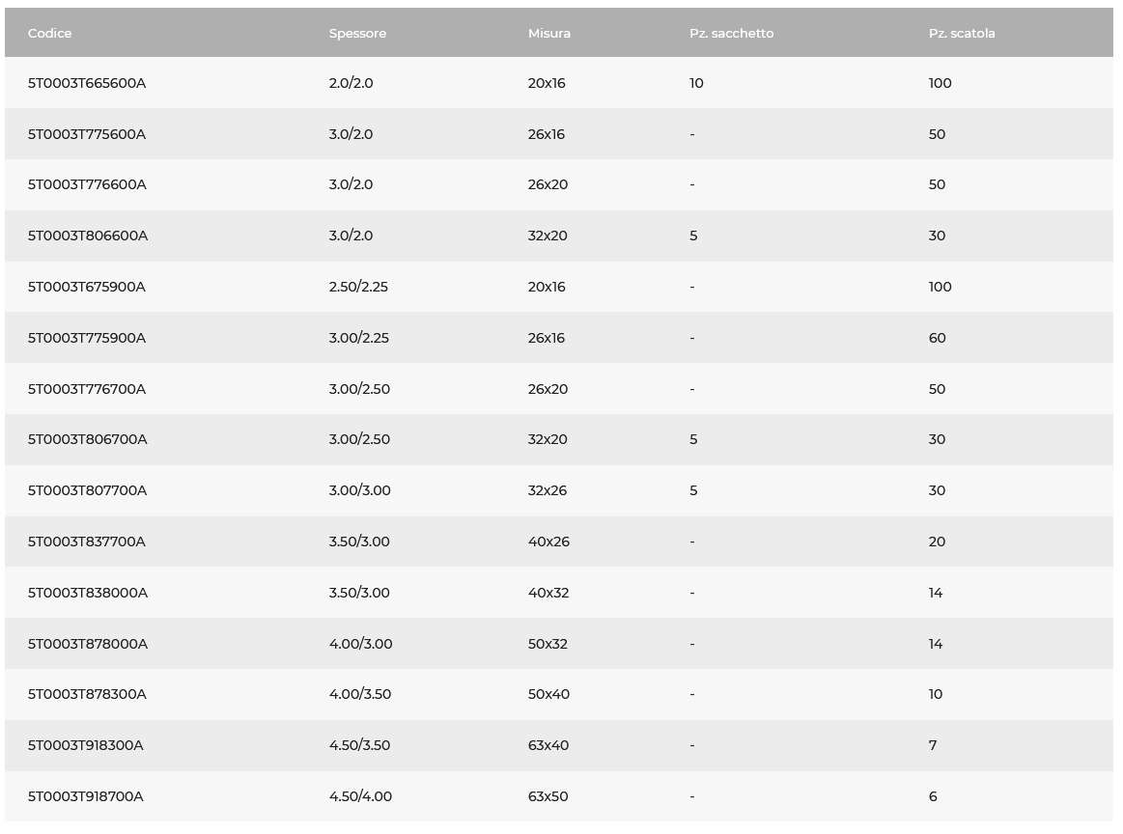Click code 5T0003T776600A in the table
The height and width of the screenshot is (834, 1123).
click(x=87, y=184)
